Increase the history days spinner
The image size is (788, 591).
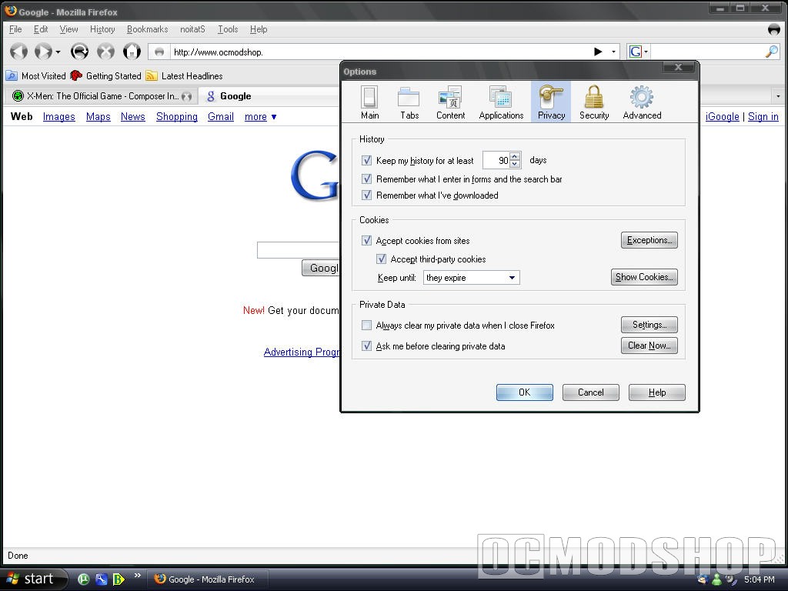515,156
